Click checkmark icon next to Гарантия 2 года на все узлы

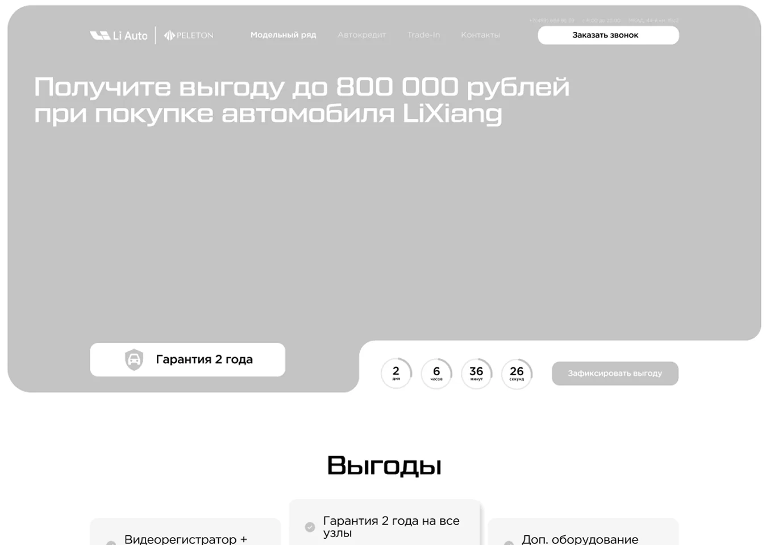(x=310, y=527)
